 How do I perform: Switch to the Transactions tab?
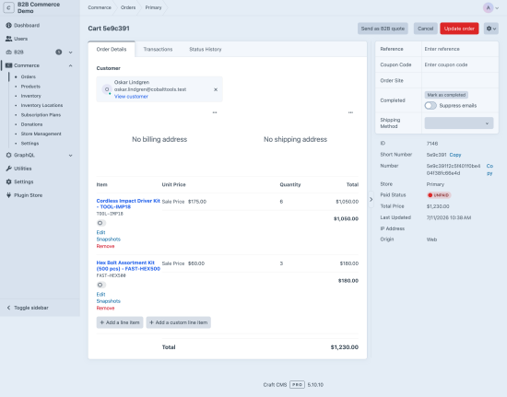coord(158,49)
